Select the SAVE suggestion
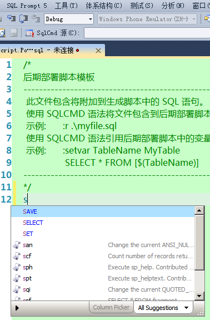Viewport: 210px width, 320px height. [103, 211]
